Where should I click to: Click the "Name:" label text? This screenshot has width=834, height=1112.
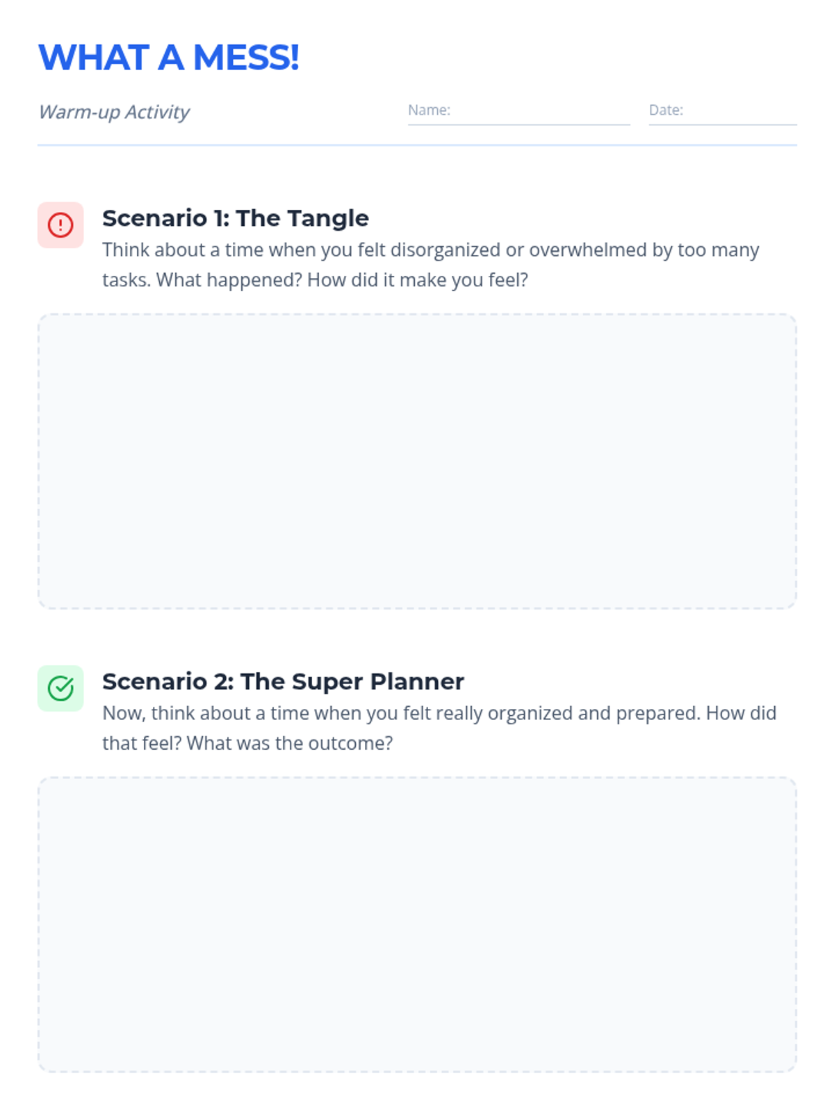pyautogui.click(x=429, y=110)
